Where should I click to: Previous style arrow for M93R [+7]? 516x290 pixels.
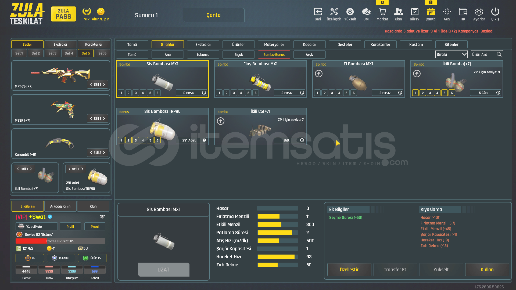pos(91,118)
